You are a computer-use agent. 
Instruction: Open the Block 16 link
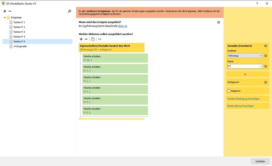click(x=123, y=26)
